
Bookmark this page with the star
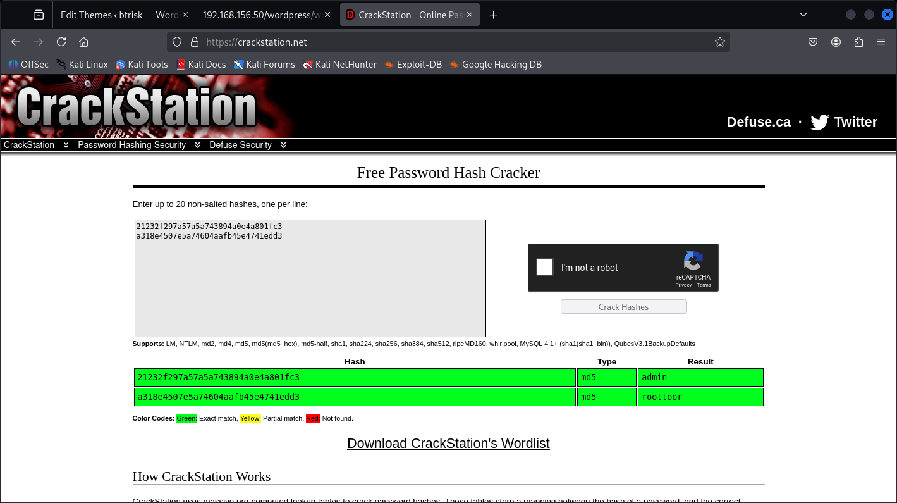click(x=719, y=42)
